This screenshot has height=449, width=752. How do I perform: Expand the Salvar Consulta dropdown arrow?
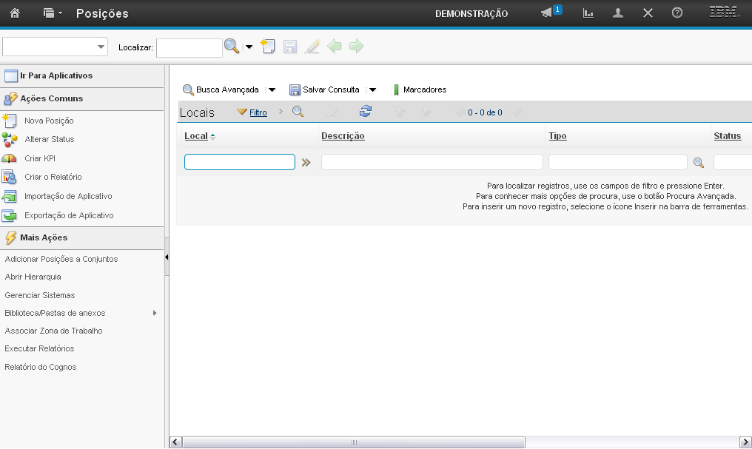point(372,90)
